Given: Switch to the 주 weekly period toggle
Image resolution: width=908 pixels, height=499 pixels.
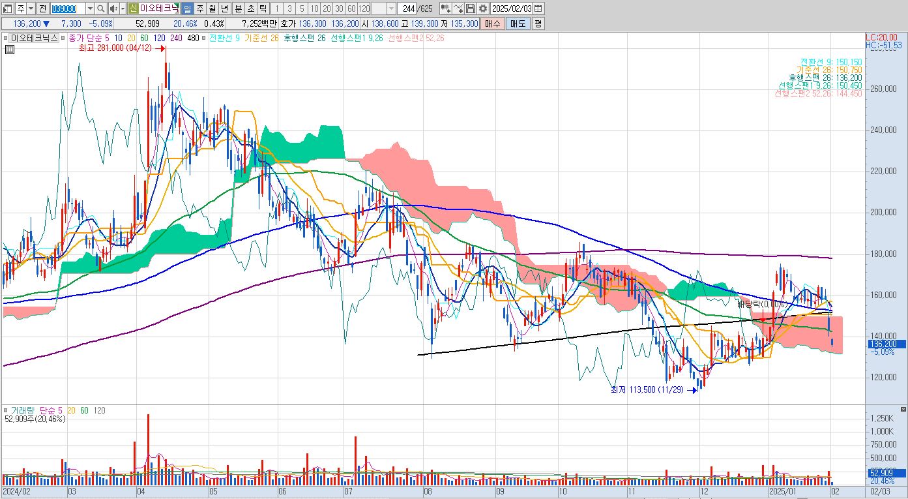Looking at the screenshot, I should [x=199, y=8].
